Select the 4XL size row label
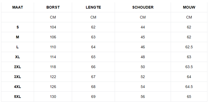Image resolution: width=209 pixels, height=103 pixels. [18, 87]
